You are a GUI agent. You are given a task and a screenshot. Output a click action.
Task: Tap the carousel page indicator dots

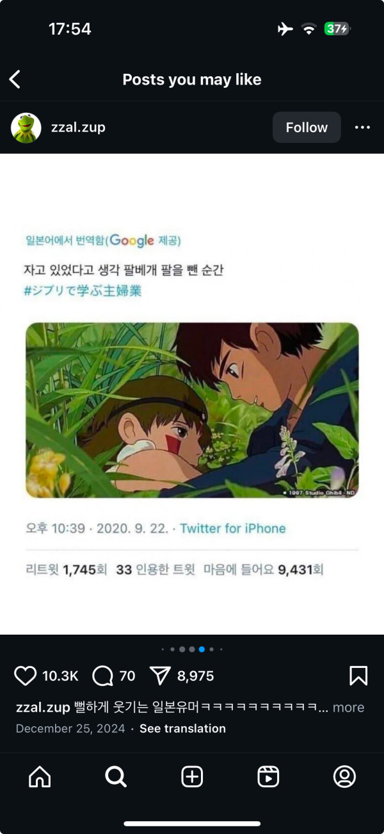(x=192, y=649)
